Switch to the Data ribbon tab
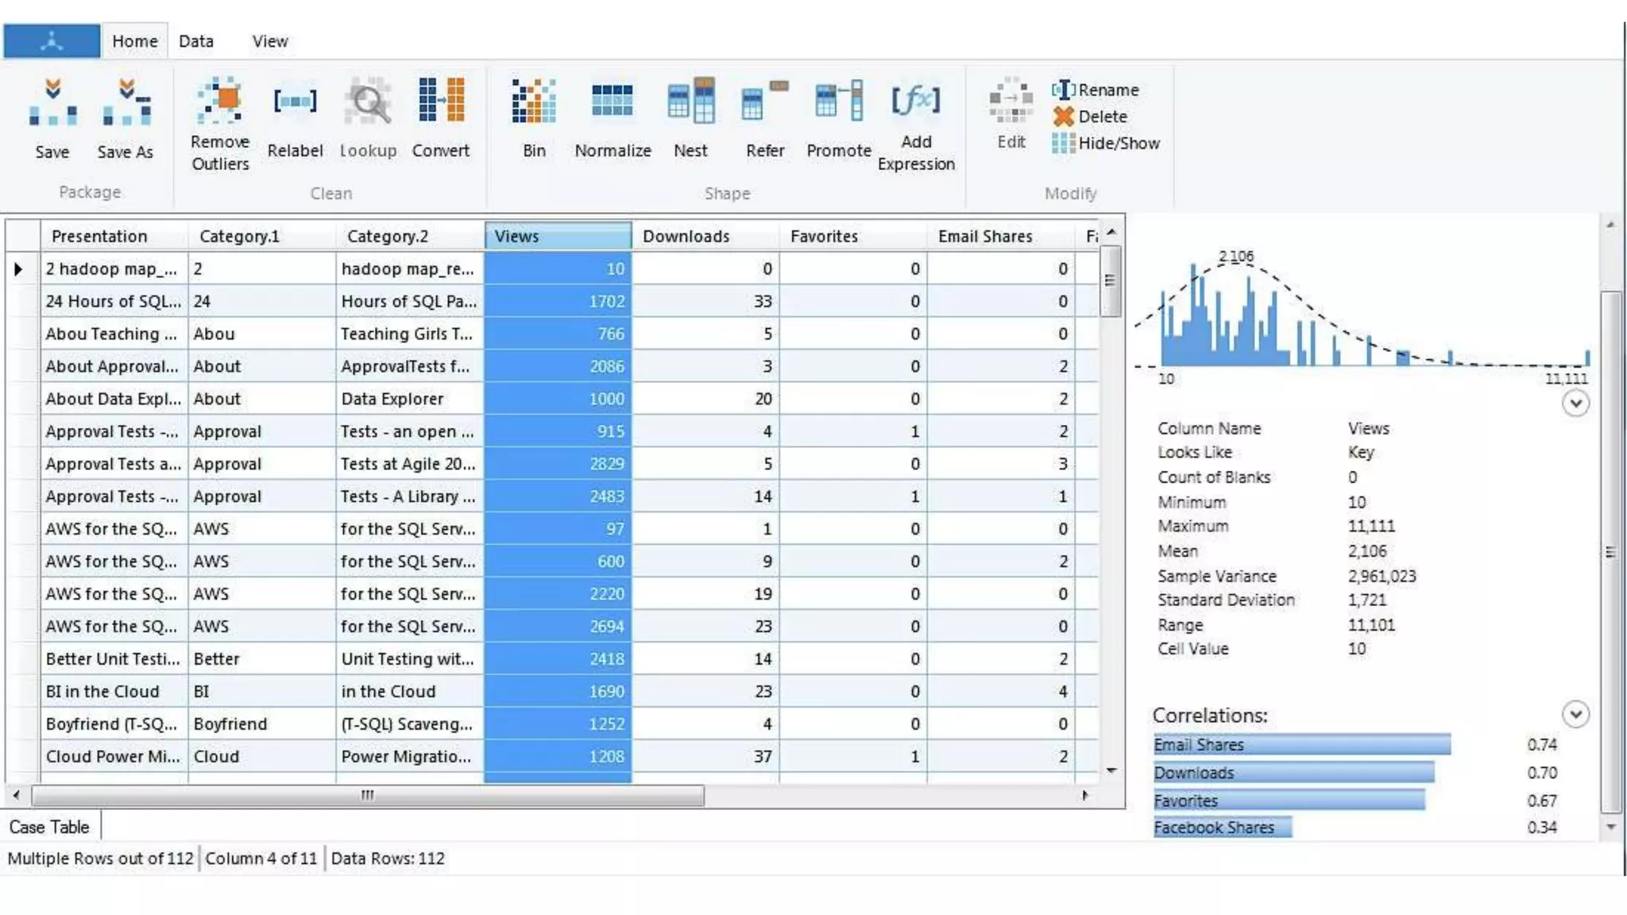Viewport: 1627px width, 915px height. pos(195,41)
